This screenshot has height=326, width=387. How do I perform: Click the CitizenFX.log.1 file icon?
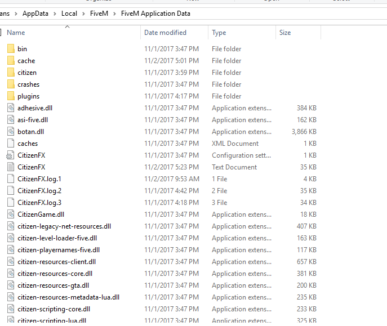11,179
